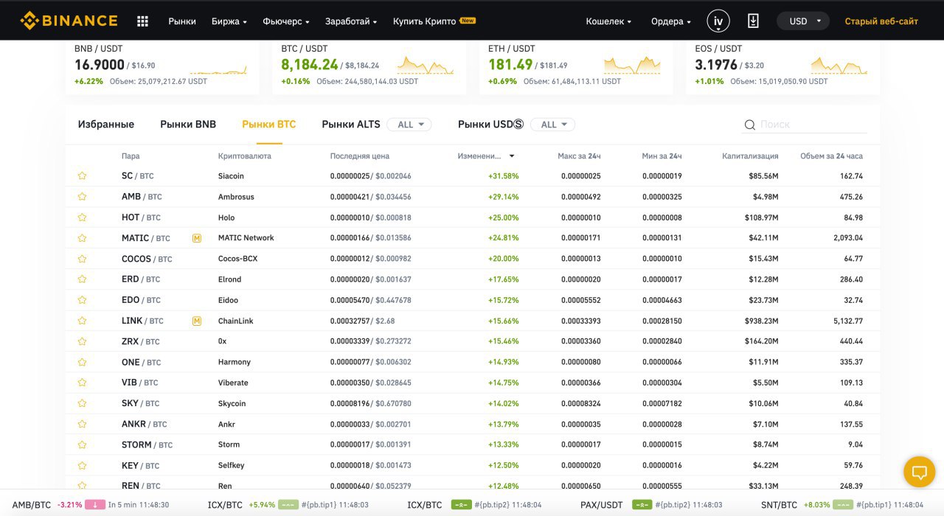Click the Макс за 24ч column header
The height and width of the screenshot is (516, 944).
pyautogui.click(x=579, y=156)
